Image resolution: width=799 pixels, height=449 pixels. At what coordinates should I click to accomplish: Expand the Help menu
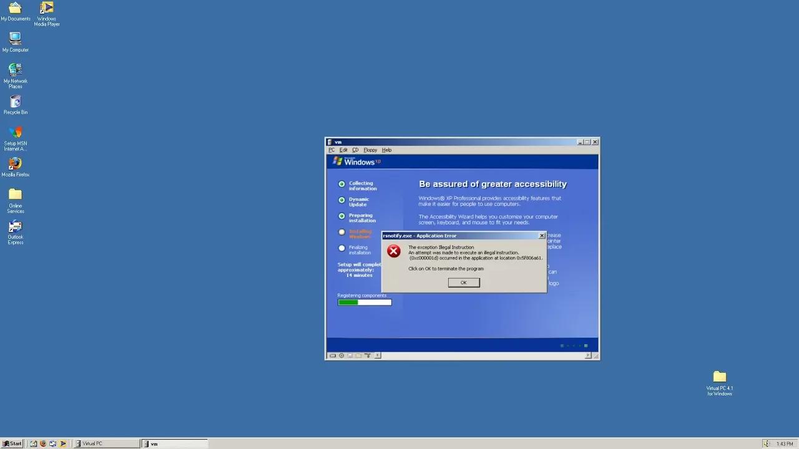click(386, 150)
